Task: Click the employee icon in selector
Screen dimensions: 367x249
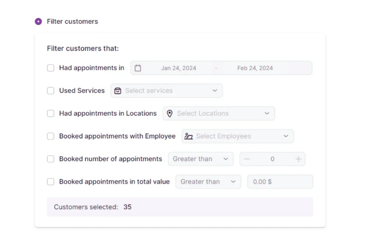Action: 189,136
